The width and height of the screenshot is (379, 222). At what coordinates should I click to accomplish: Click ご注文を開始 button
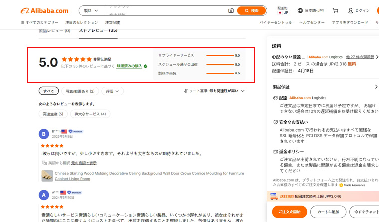click(290, 212)
